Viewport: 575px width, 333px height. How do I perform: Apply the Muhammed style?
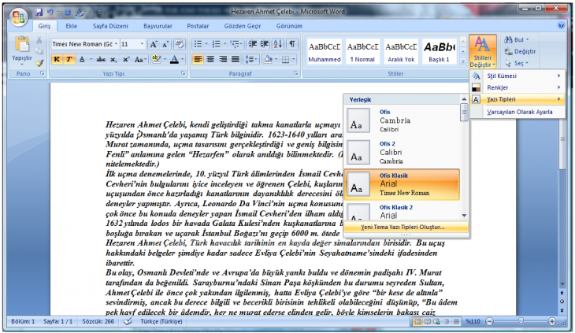pyautogui.click(x=325, y=52)
